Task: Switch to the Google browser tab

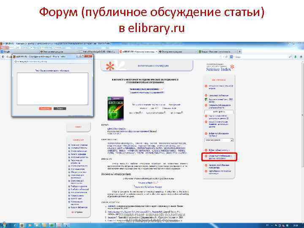Action: [19, 52]
